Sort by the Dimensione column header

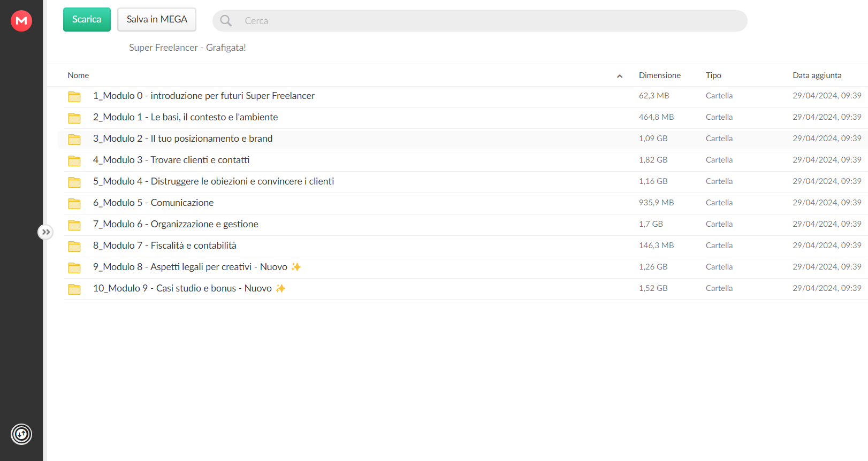coord(660,75)
